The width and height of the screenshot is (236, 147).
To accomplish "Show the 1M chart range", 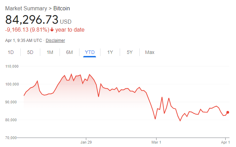I will 50,52.
